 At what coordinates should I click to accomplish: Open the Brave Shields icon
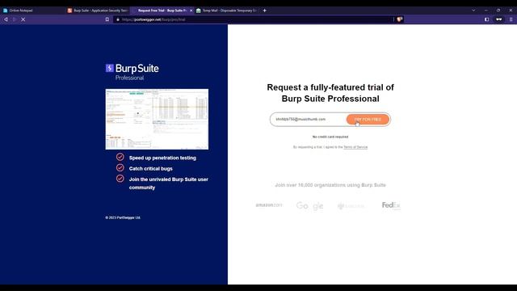click(400, 19)
